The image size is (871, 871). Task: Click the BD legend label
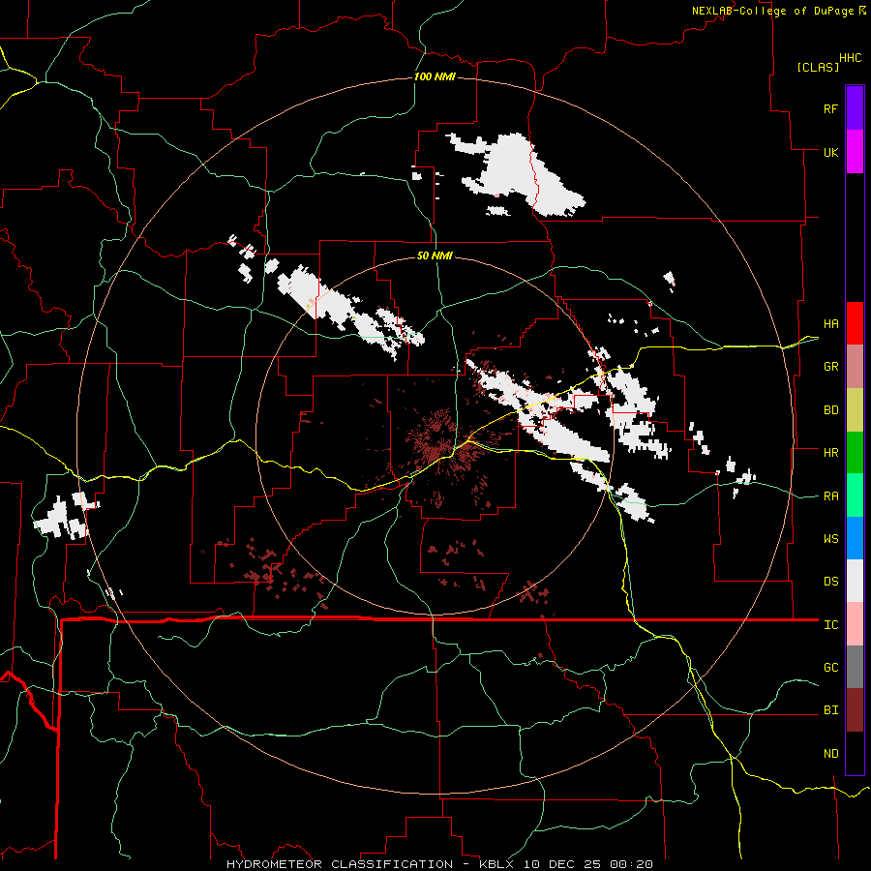pyautogui.click(x=830, y=410)
